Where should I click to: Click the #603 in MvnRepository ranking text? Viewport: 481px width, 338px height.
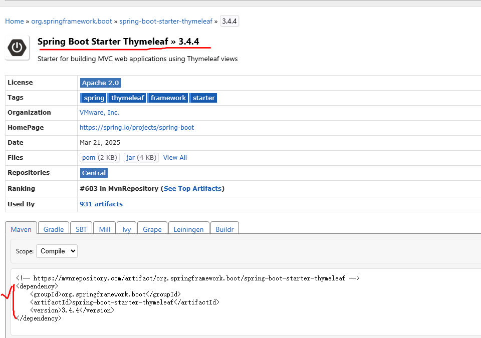[119, 189]
